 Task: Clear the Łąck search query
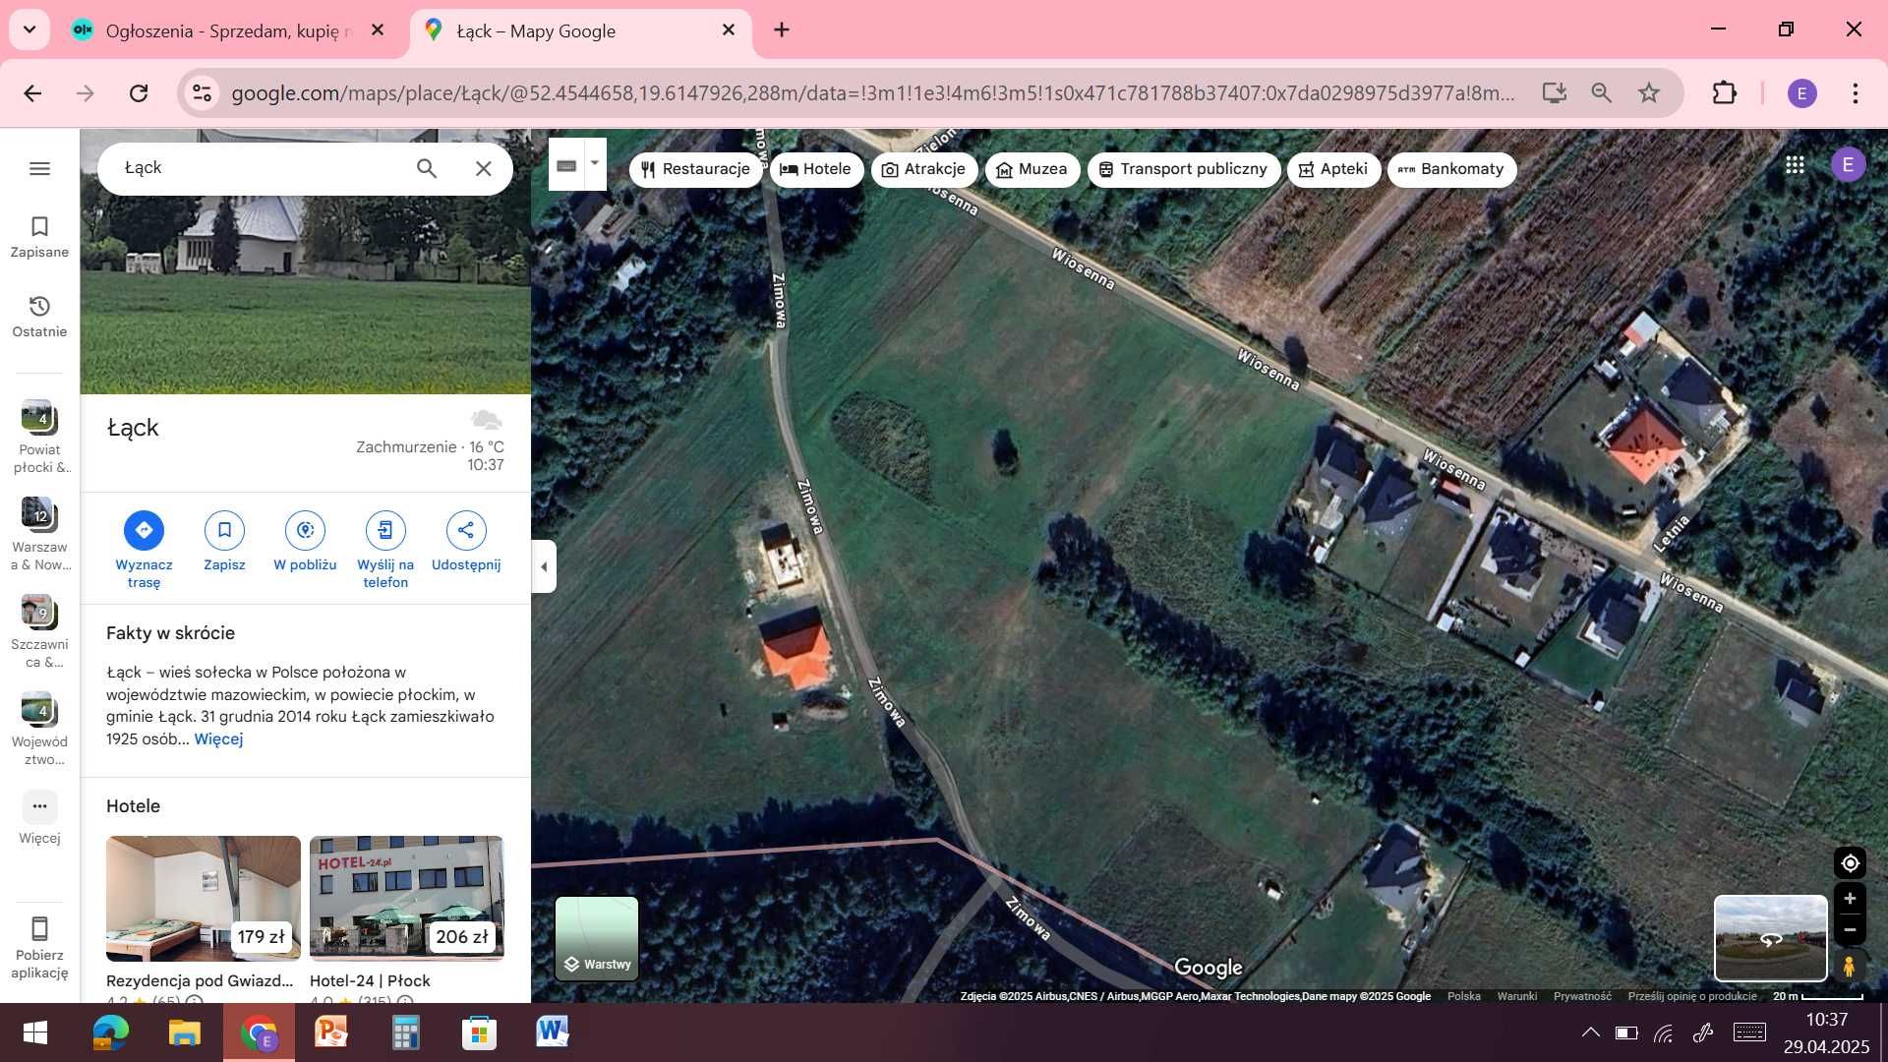point(484,168)
